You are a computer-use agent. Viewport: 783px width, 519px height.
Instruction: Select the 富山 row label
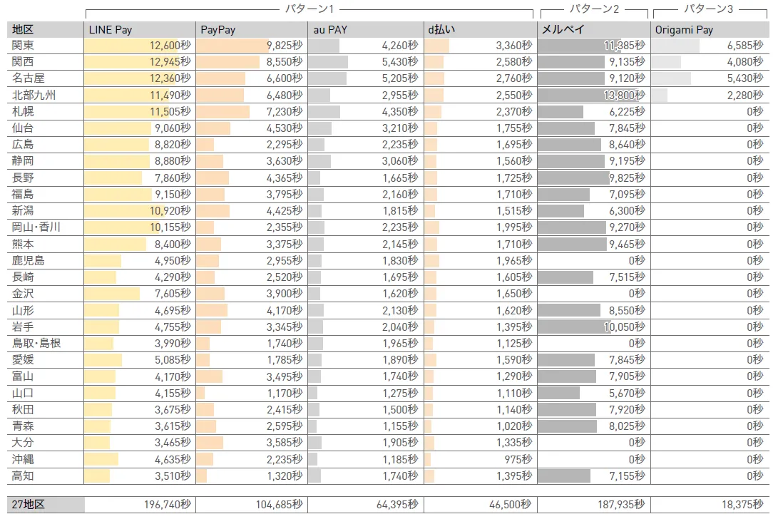click(x=23, y=376)
